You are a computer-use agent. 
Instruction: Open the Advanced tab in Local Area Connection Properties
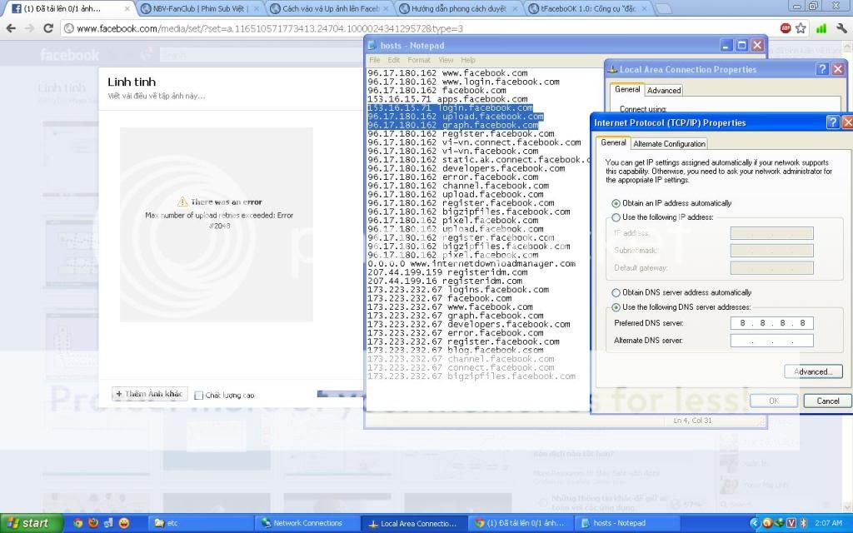tap(663, 90)
